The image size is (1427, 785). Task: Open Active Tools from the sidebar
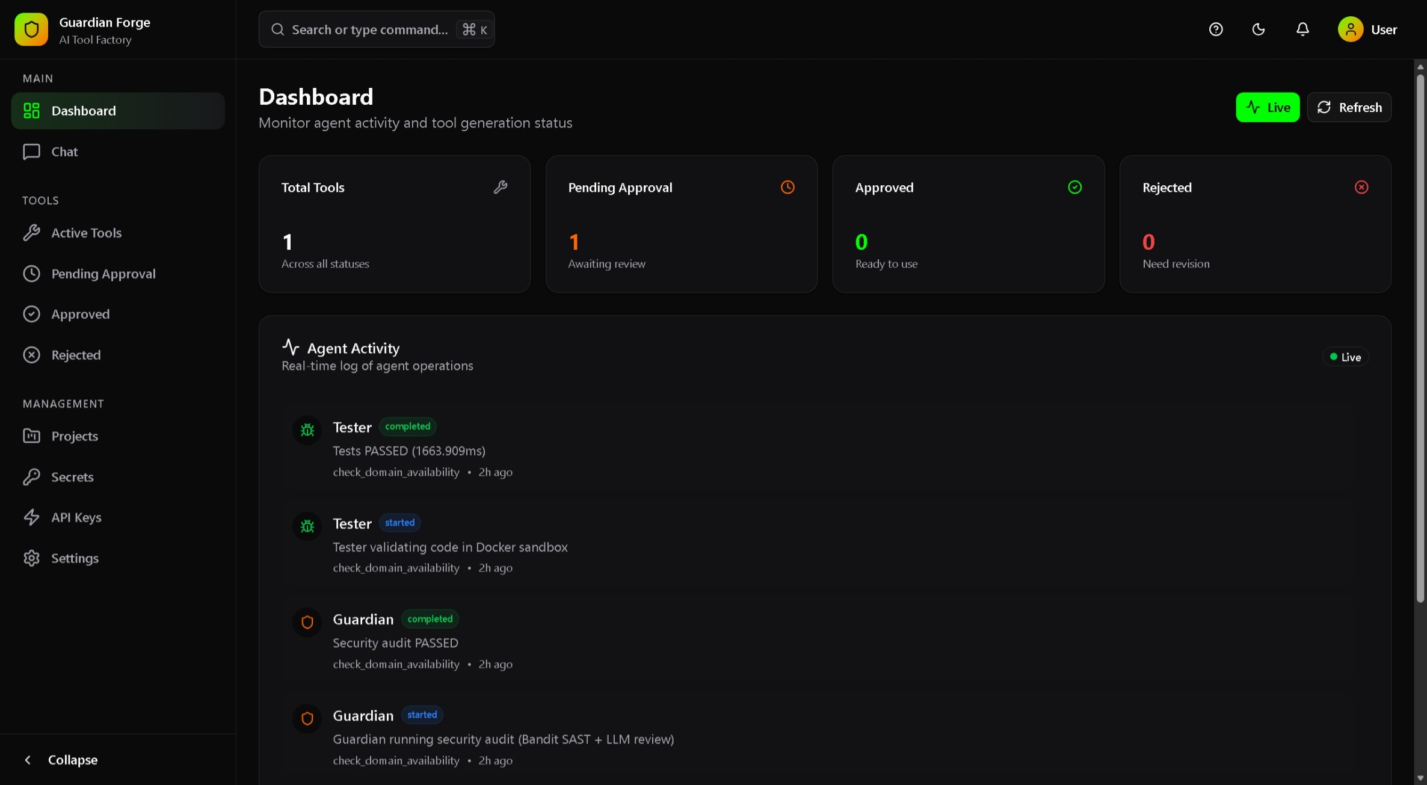[85, 233]
